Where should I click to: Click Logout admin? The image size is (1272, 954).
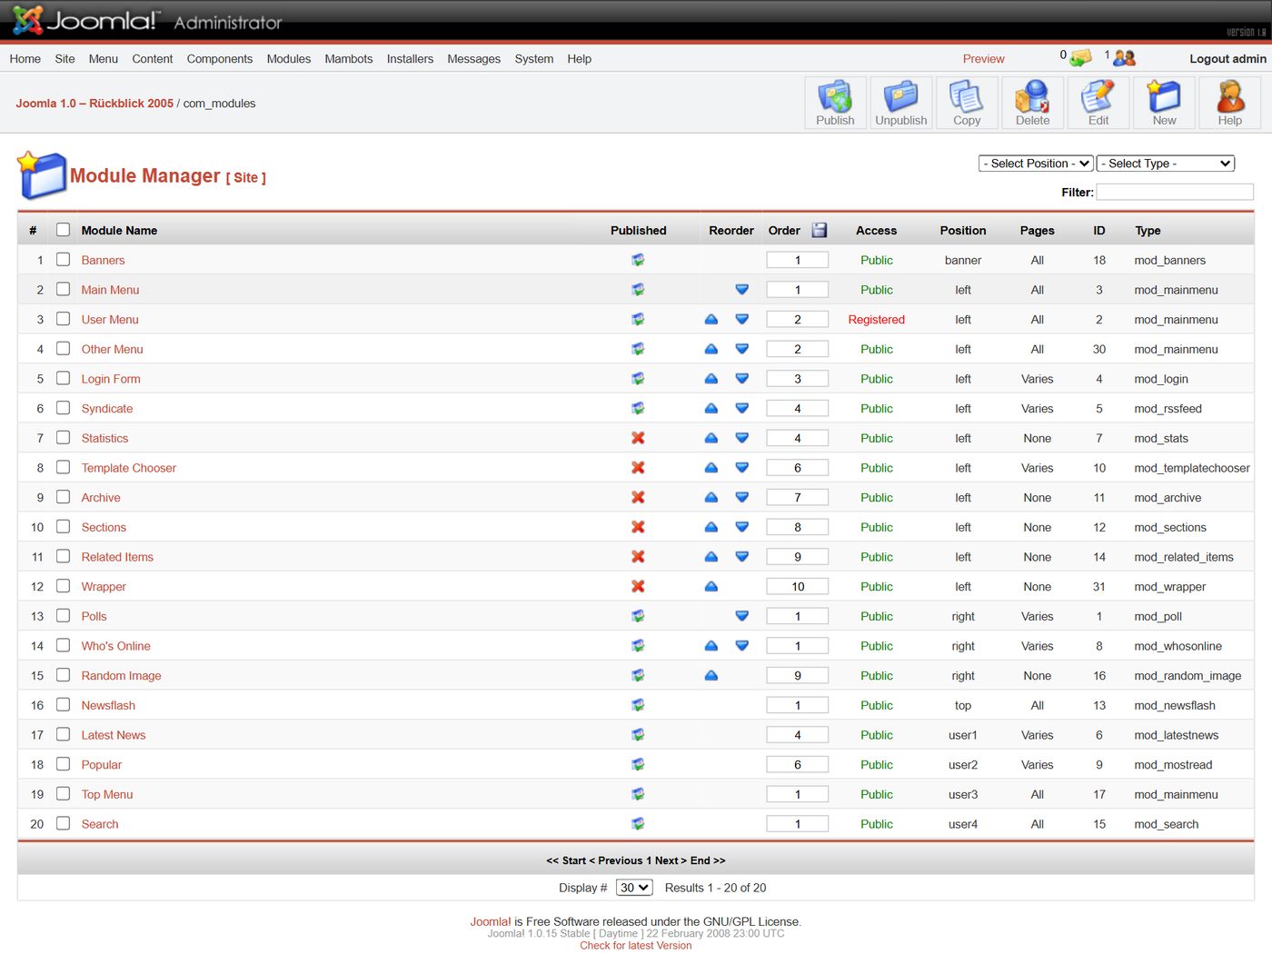1227,59
